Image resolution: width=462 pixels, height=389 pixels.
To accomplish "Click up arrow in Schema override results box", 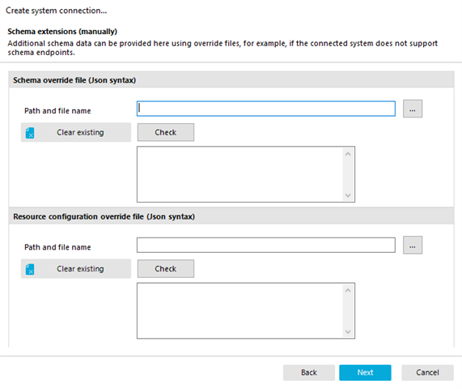I will (348, 154).
